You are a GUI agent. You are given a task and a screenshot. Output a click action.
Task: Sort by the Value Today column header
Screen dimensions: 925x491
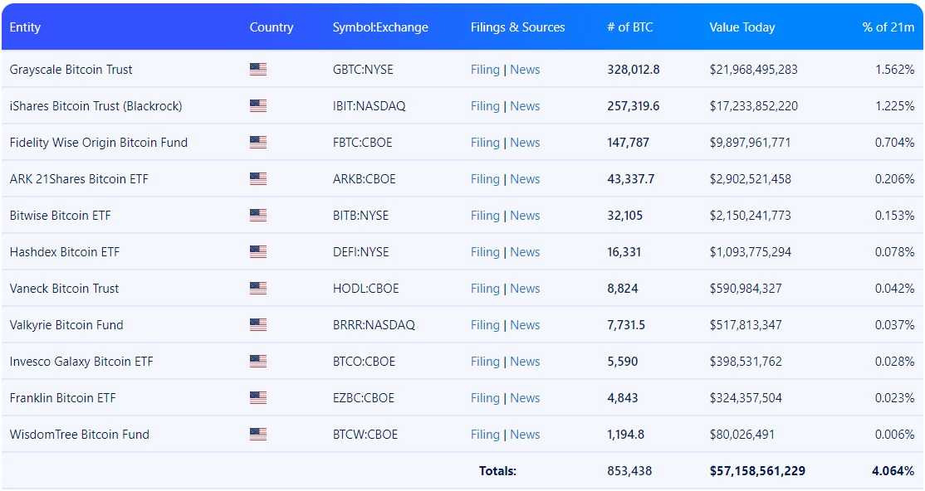[x=742, y=27]
